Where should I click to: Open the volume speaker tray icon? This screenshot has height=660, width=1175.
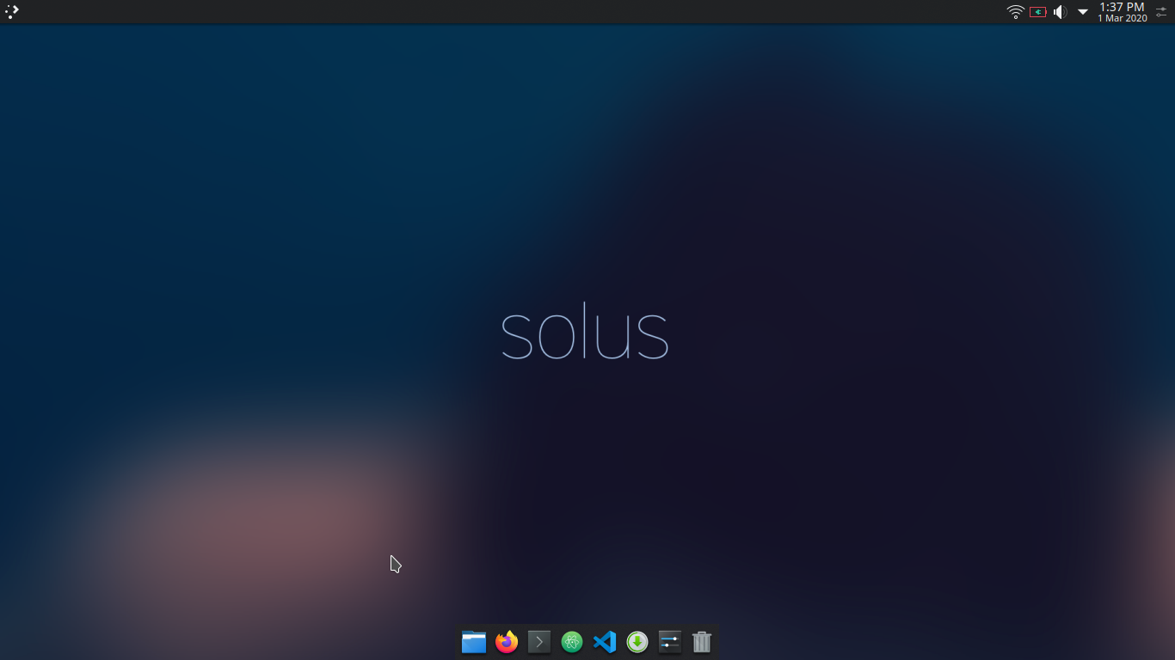click(x=1061, y=12)
